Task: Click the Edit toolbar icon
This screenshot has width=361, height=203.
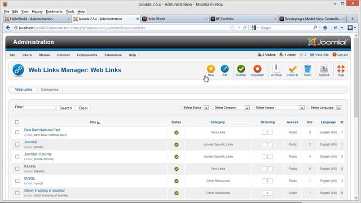Action: click(224, 70)
